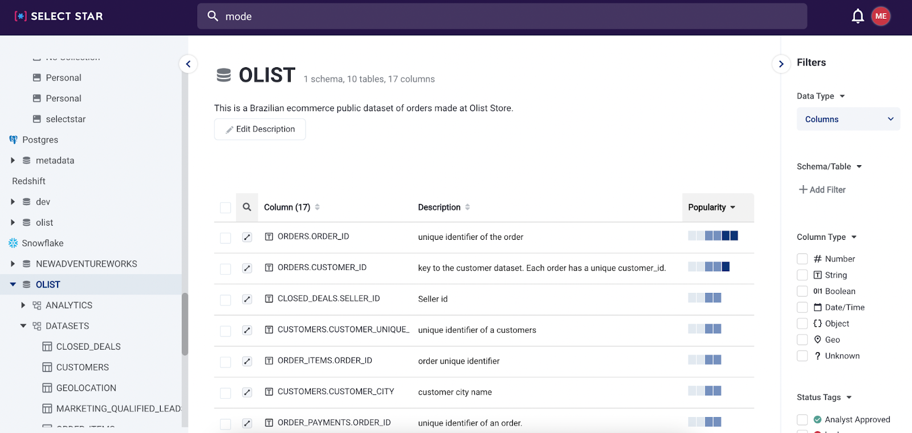
Task: Collapse the Status Tags filter section
Action: point(849,397)
